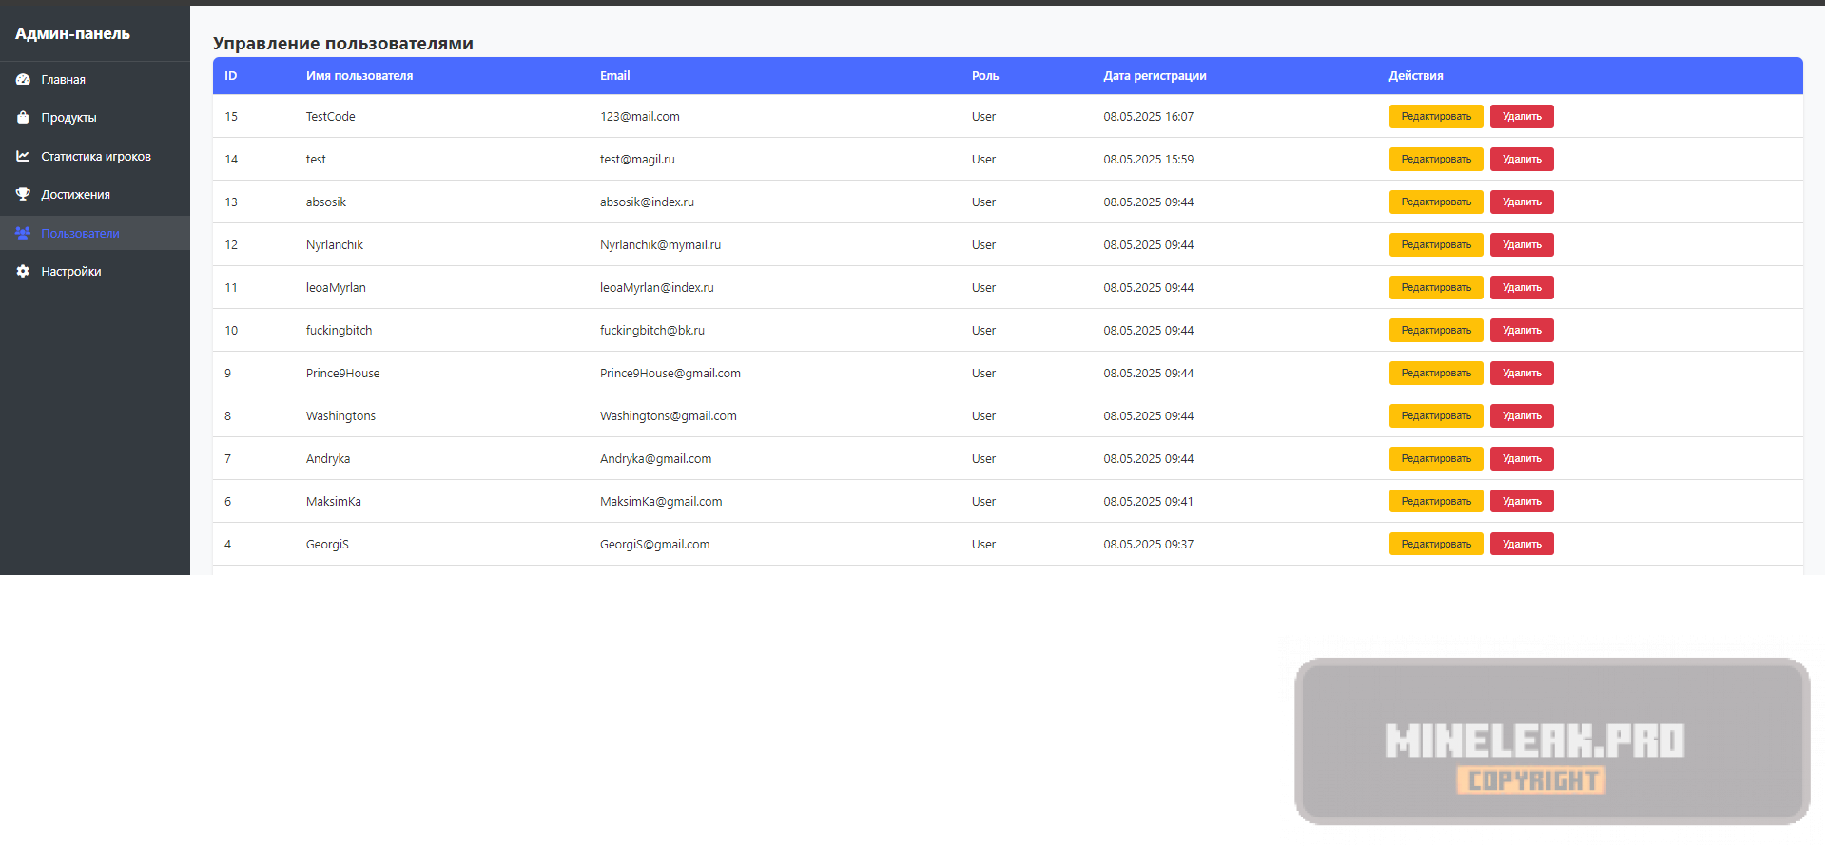The image size is (1825, 846).
Task: Click the Имя пользователя column header
Action: tap(359, 76)
